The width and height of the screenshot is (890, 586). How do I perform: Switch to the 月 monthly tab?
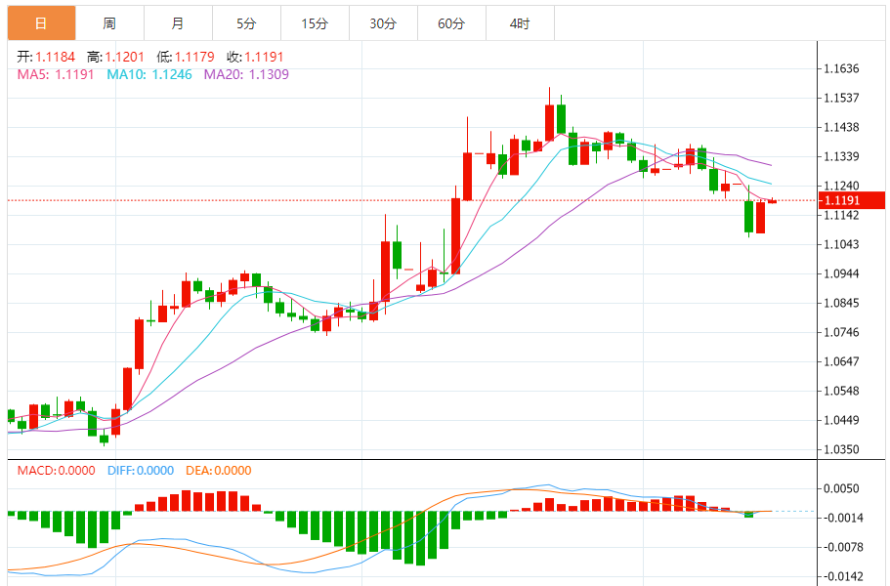coord(178,23)
